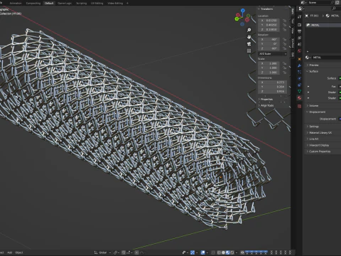Click the blue Z axis on navigation gizmo
This screenshot has height=256, width=341.
[x=243, y=11]
